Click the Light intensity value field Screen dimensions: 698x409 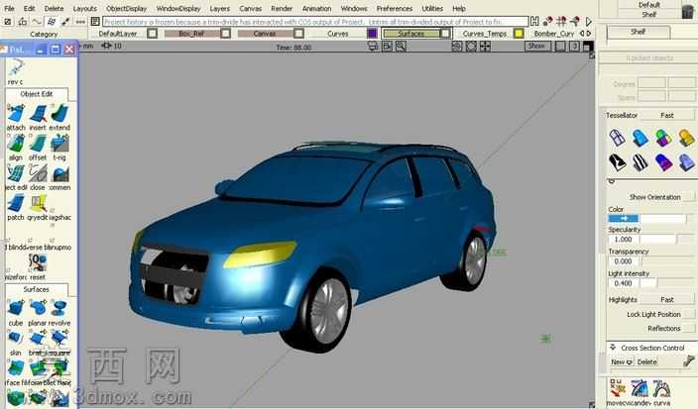pos(624,283)
